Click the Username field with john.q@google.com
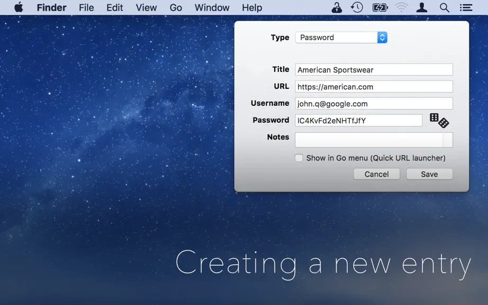Viewport: 488px width, 305px height. (374, 104)
